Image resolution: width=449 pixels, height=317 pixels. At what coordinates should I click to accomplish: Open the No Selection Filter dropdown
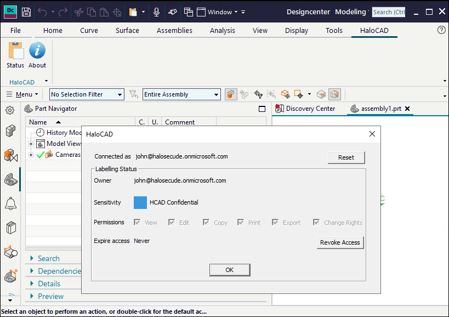coord(87,94)
